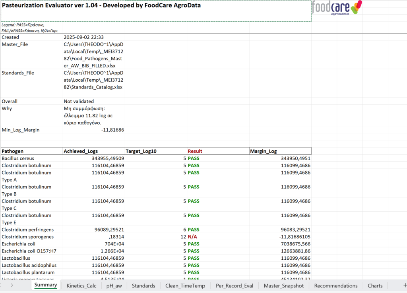Add a new sheet with plus button

click(405, 285)
